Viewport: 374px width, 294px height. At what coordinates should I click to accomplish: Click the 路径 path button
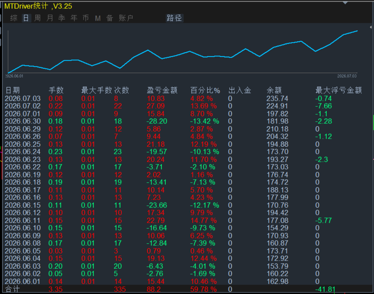[174, 18]
